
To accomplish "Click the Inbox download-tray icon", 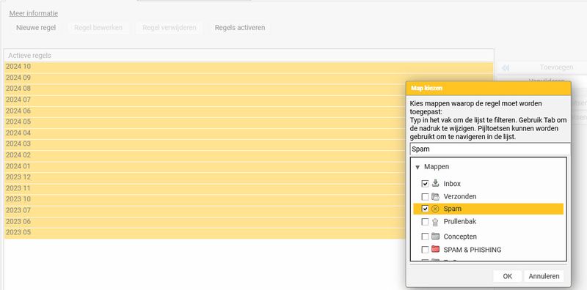I will click(435, 184).
